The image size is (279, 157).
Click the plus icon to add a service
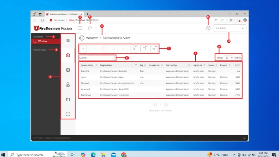click(83, 49)
